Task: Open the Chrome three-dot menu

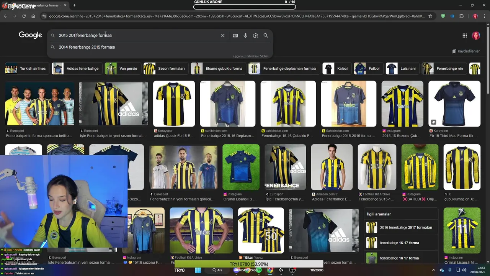Action: 484,16
